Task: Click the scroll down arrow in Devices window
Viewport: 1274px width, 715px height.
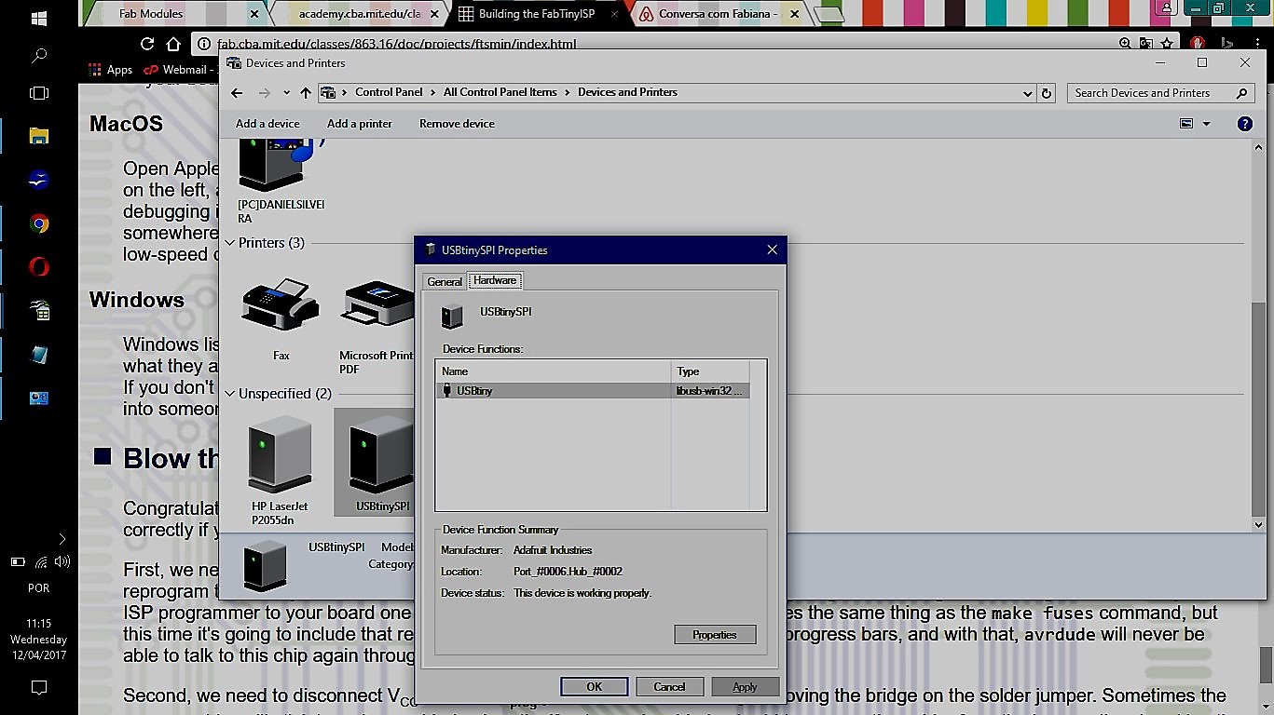Action: point(1258,526)
